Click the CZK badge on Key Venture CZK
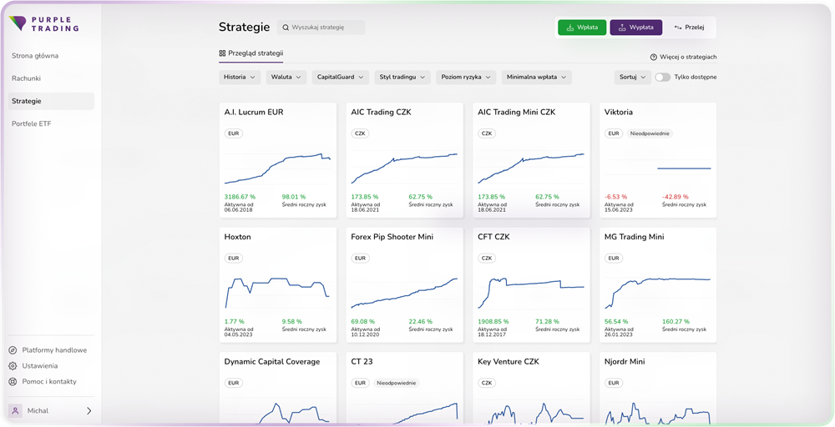 487,383
